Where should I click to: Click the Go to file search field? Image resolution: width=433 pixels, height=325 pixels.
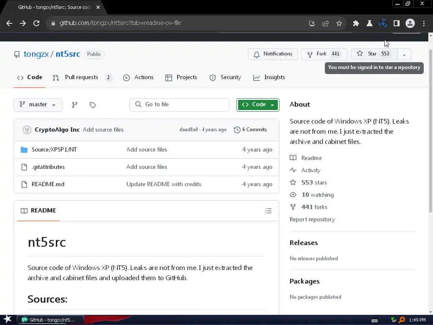pos(179,105)
